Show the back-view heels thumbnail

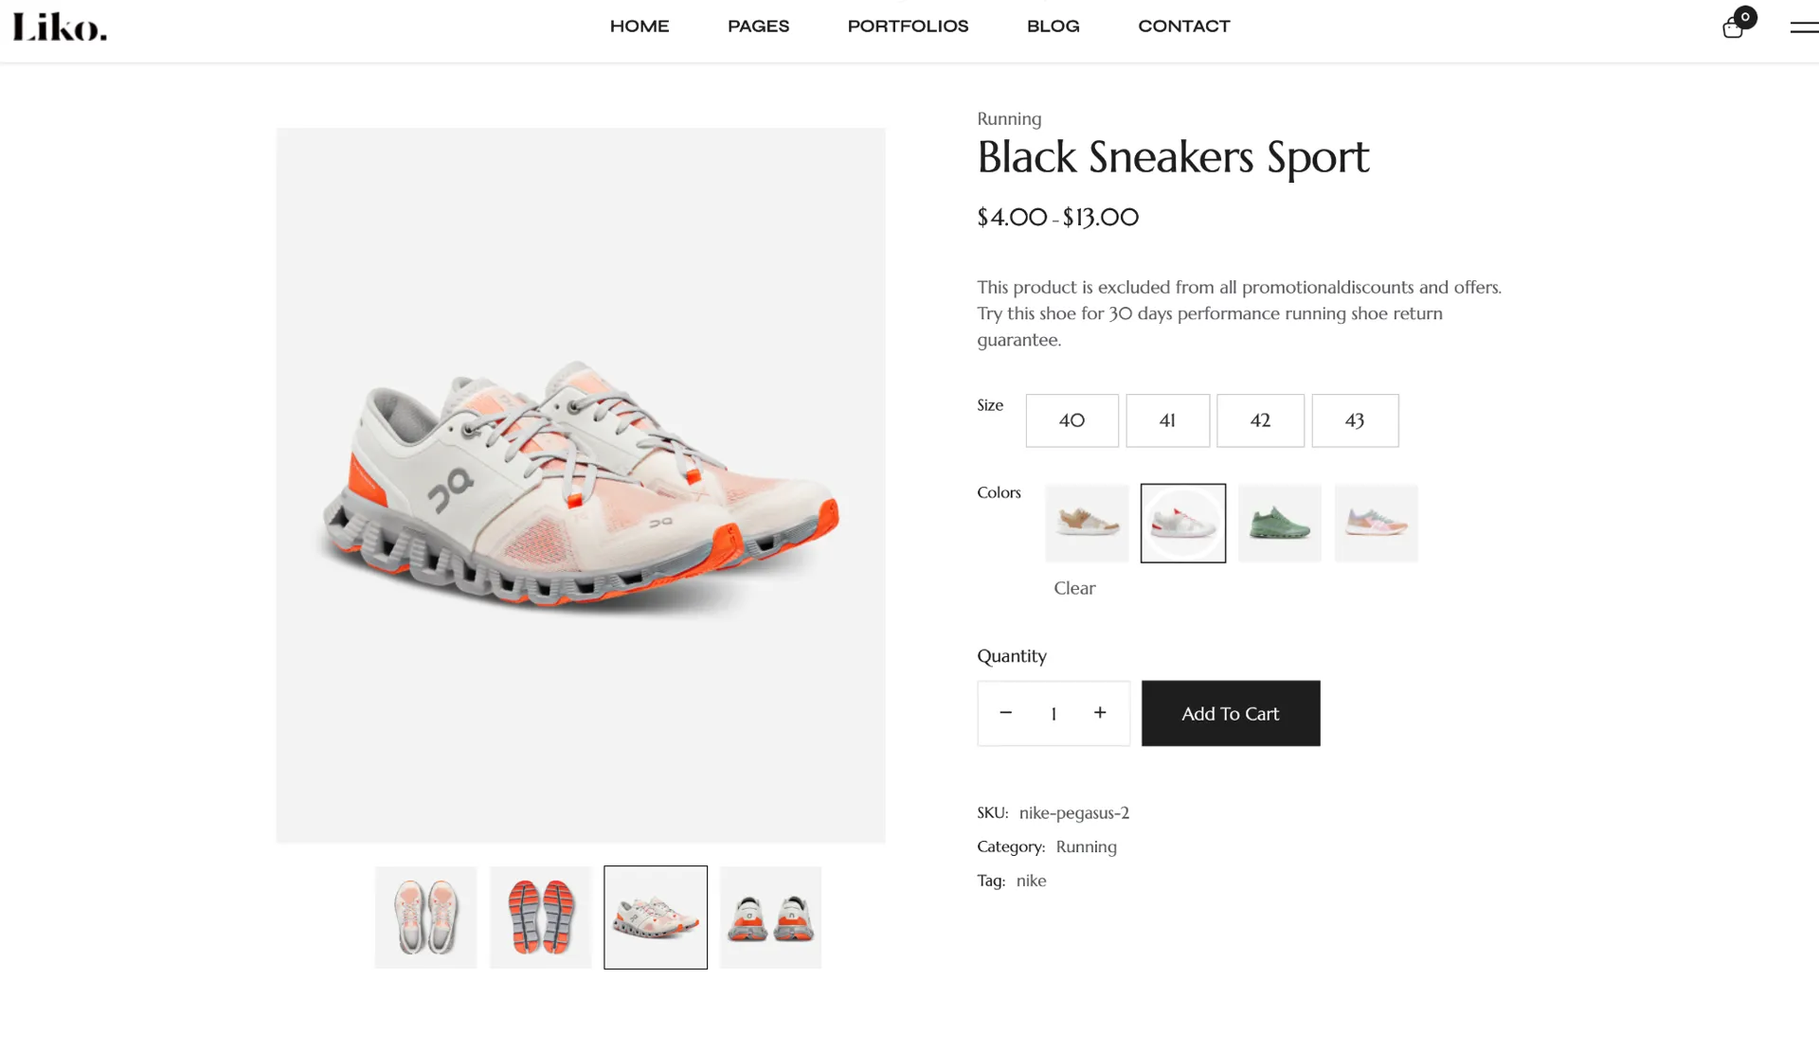770,917
